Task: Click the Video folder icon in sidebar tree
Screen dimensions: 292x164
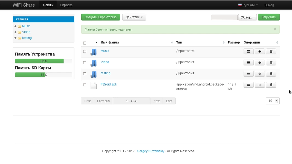Action: click(x=19, y=32)
